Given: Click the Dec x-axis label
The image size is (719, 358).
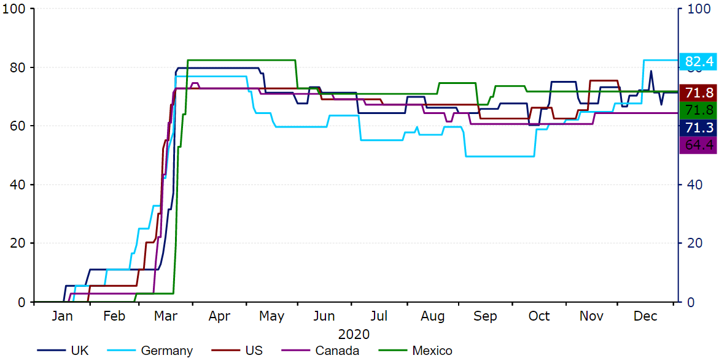Looking at the screenshot, I should coord(645,316).
